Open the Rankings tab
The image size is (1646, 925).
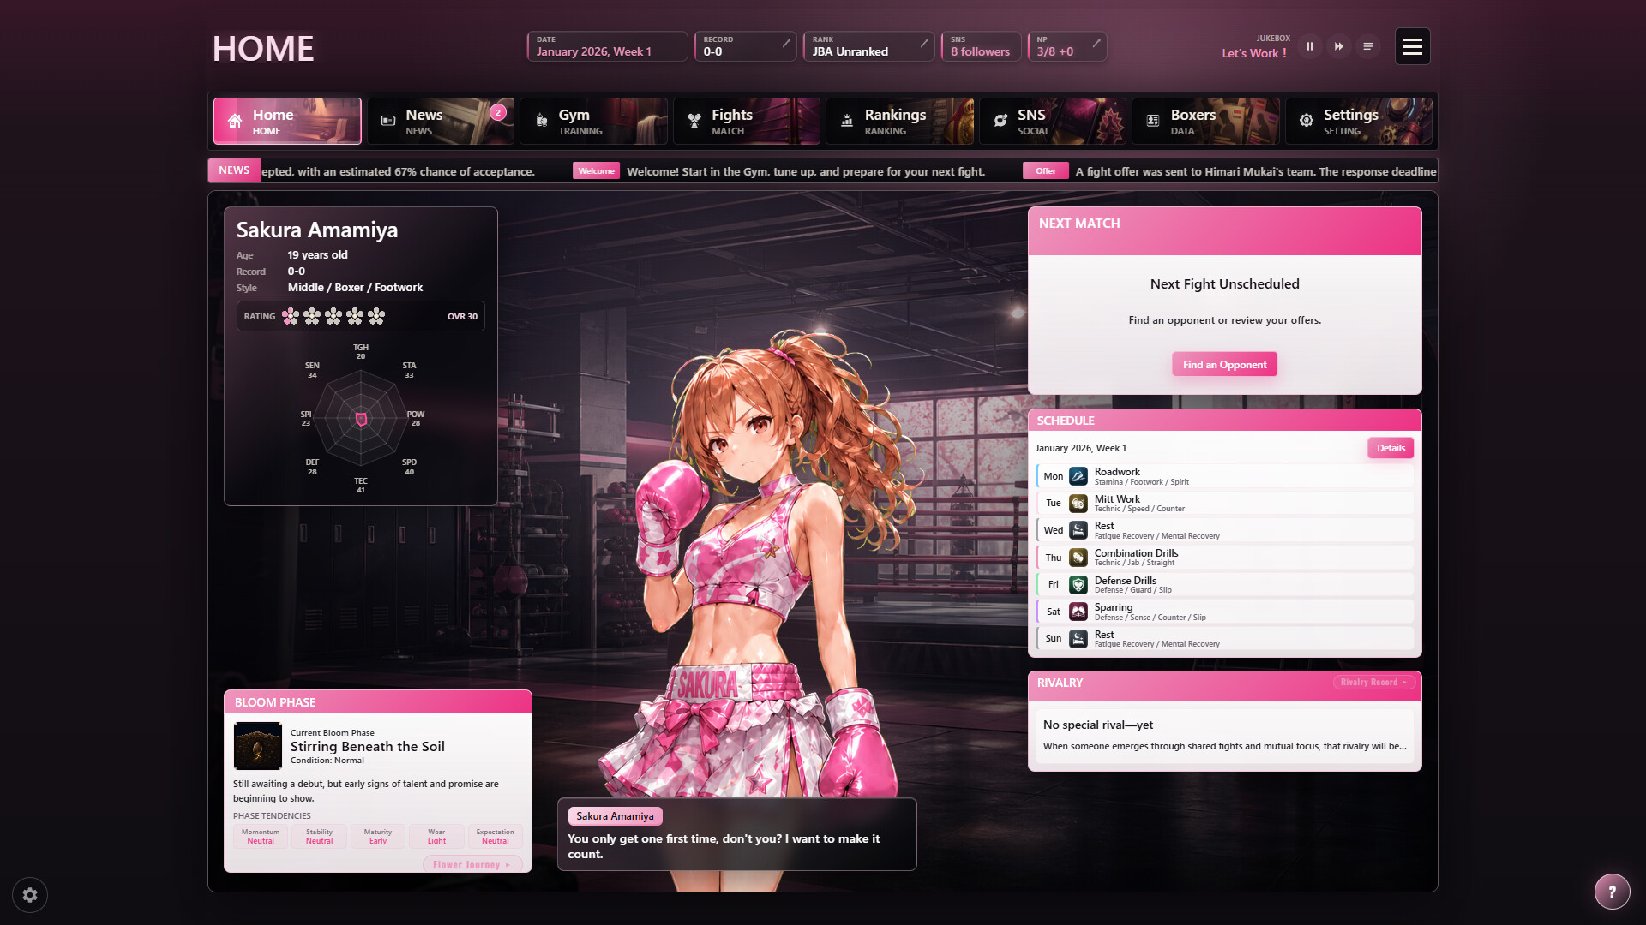(899, 121)
